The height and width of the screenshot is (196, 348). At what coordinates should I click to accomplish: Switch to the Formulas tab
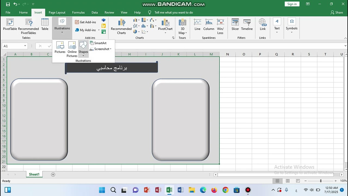[78, 13]
